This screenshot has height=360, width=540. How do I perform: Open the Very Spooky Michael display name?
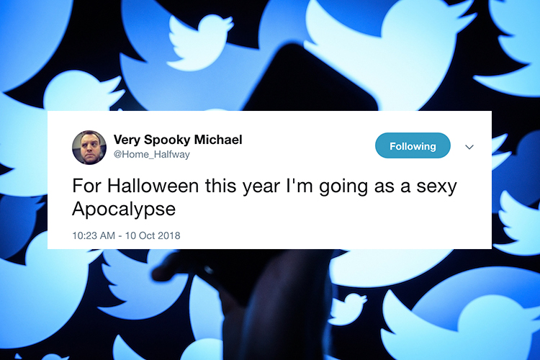click(178, 140)
